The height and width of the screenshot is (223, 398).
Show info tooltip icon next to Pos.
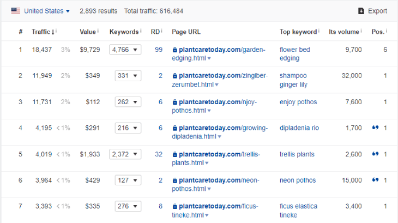click(387, 31)
